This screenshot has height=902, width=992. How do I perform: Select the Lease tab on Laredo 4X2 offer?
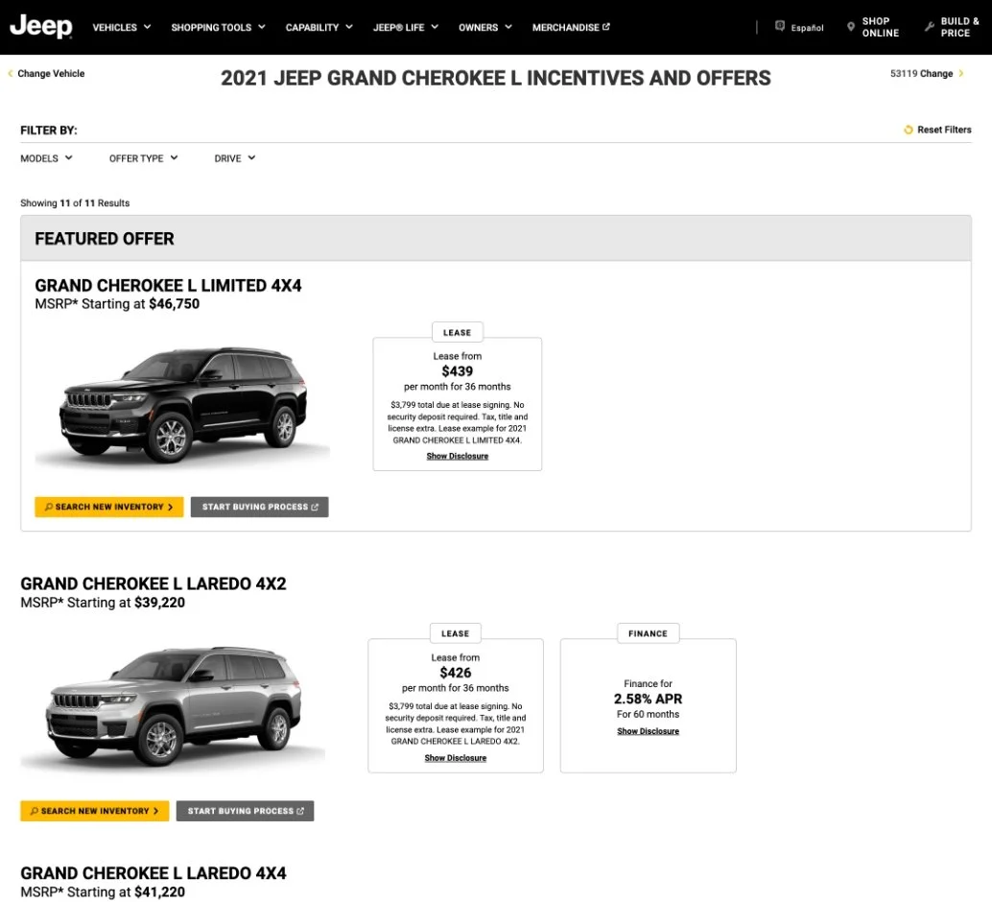pos(456,633)
